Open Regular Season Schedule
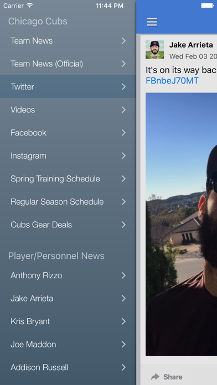The width and height of the screenshot is (217, 385). click(x=68, y=202)
